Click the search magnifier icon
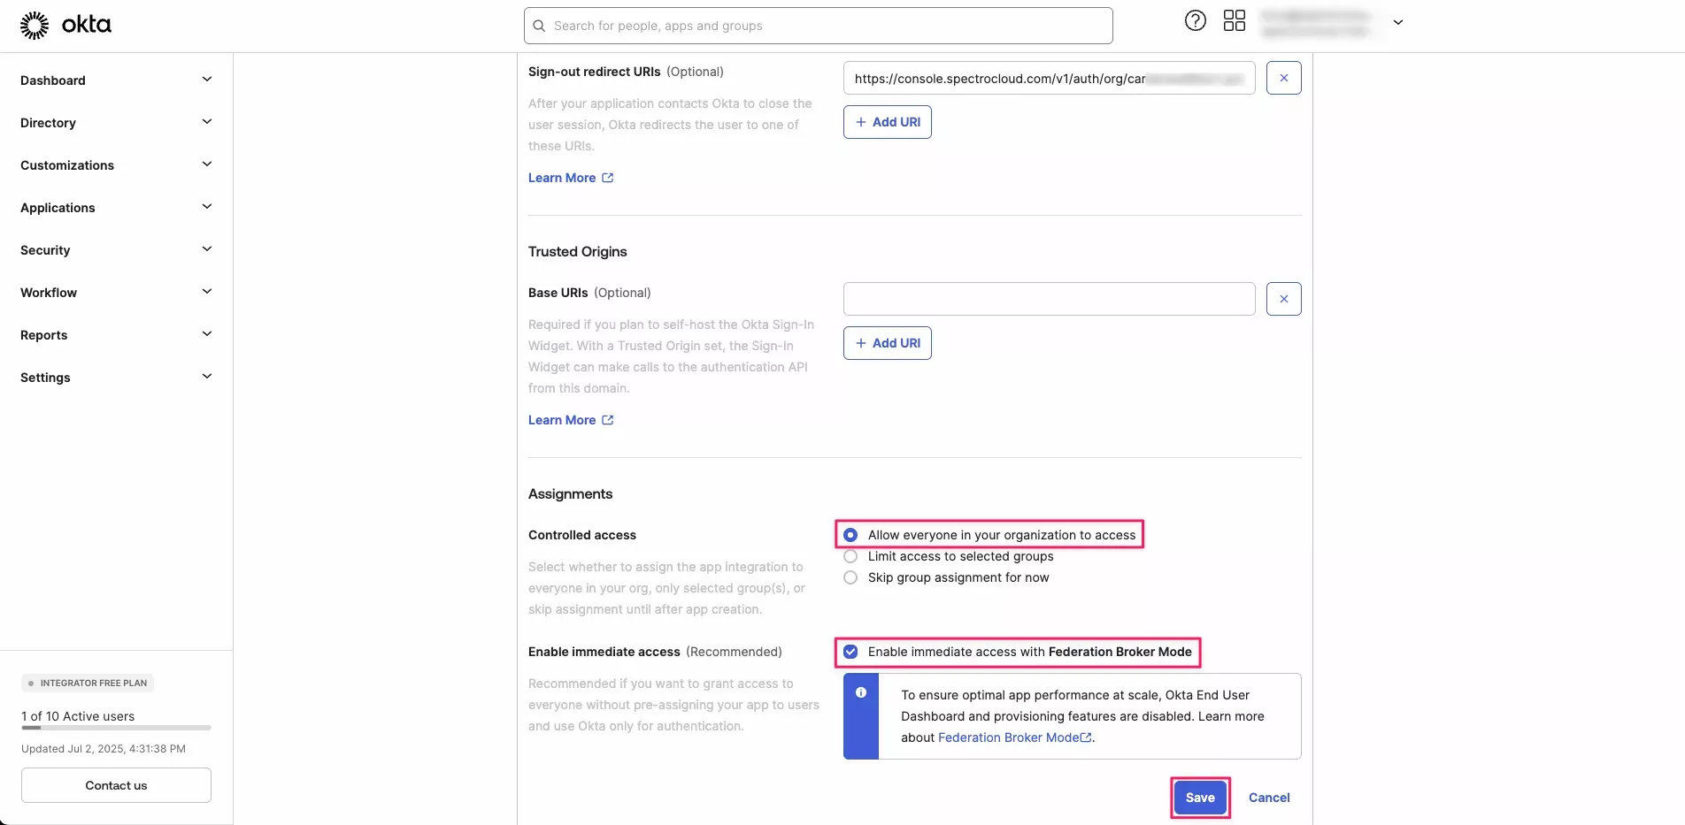 [x=538, y=26]
